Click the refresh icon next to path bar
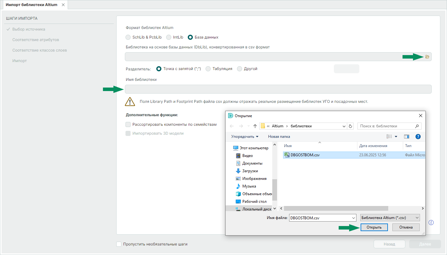 pos(350,126)
